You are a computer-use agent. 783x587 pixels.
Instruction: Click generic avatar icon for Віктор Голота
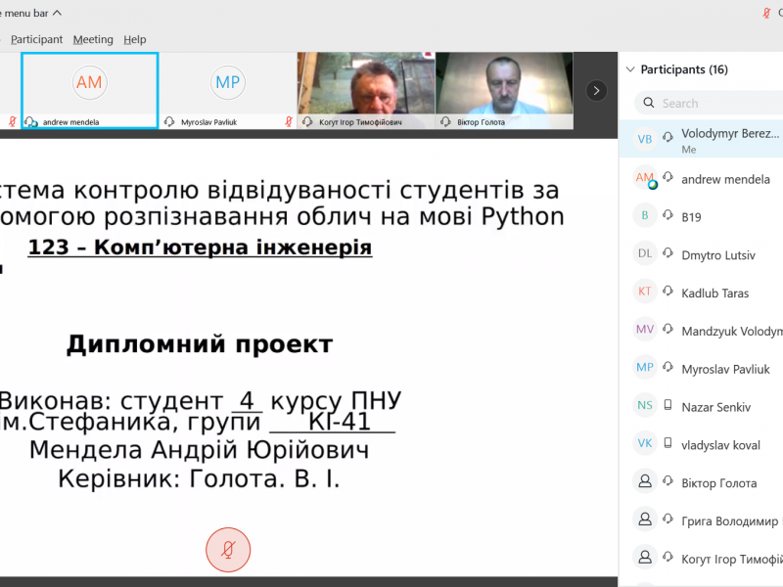coord(645,482)
